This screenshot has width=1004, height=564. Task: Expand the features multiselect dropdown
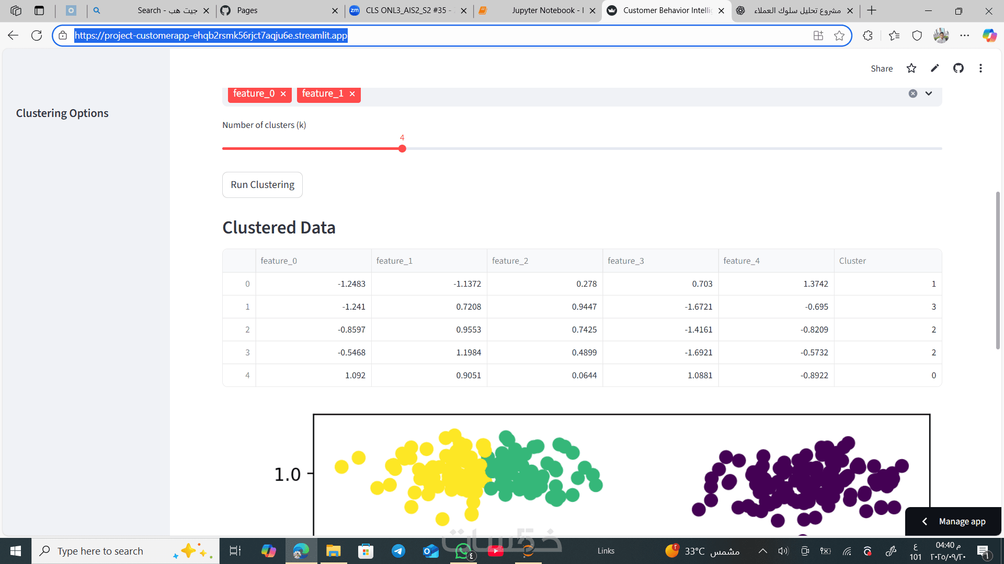929,93
